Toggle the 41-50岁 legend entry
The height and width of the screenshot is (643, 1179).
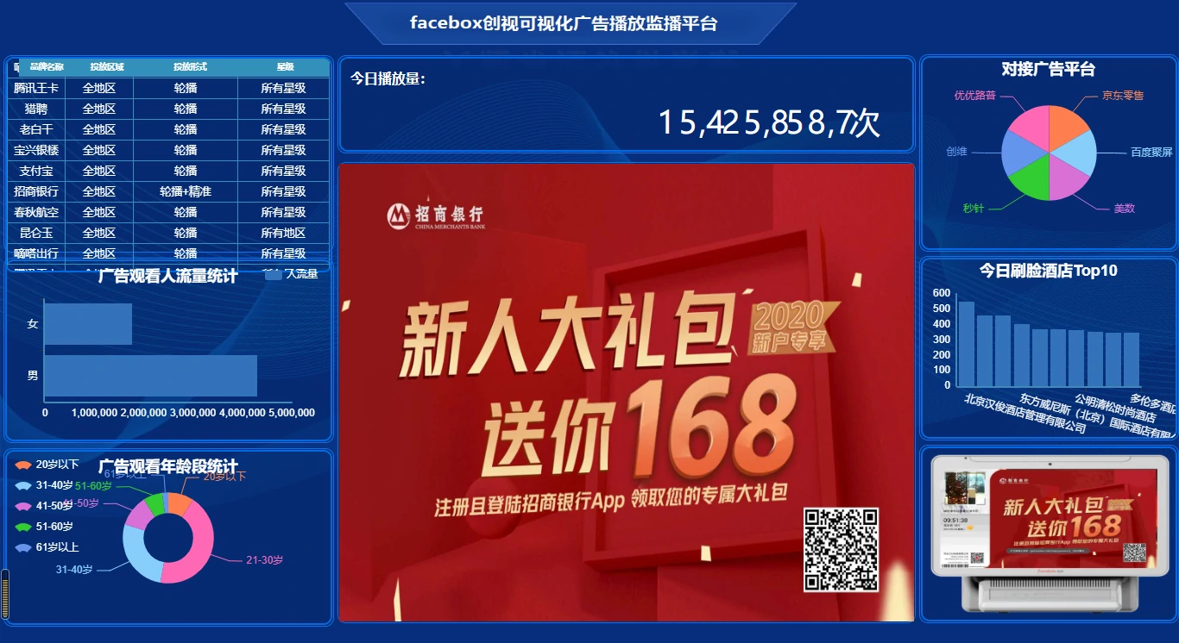[x=44, y=506]
